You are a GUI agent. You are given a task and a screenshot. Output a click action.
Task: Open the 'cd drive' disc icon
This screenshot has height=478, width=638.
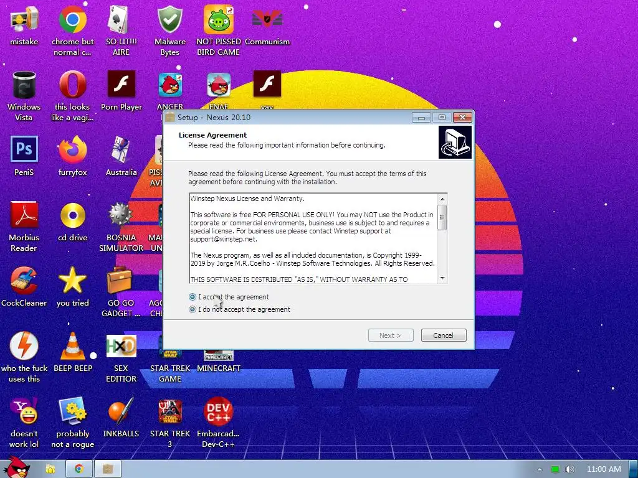point(72,222)
